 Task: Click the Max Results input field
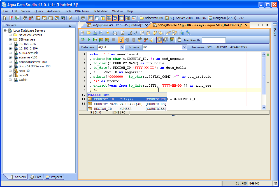point(213,40)
